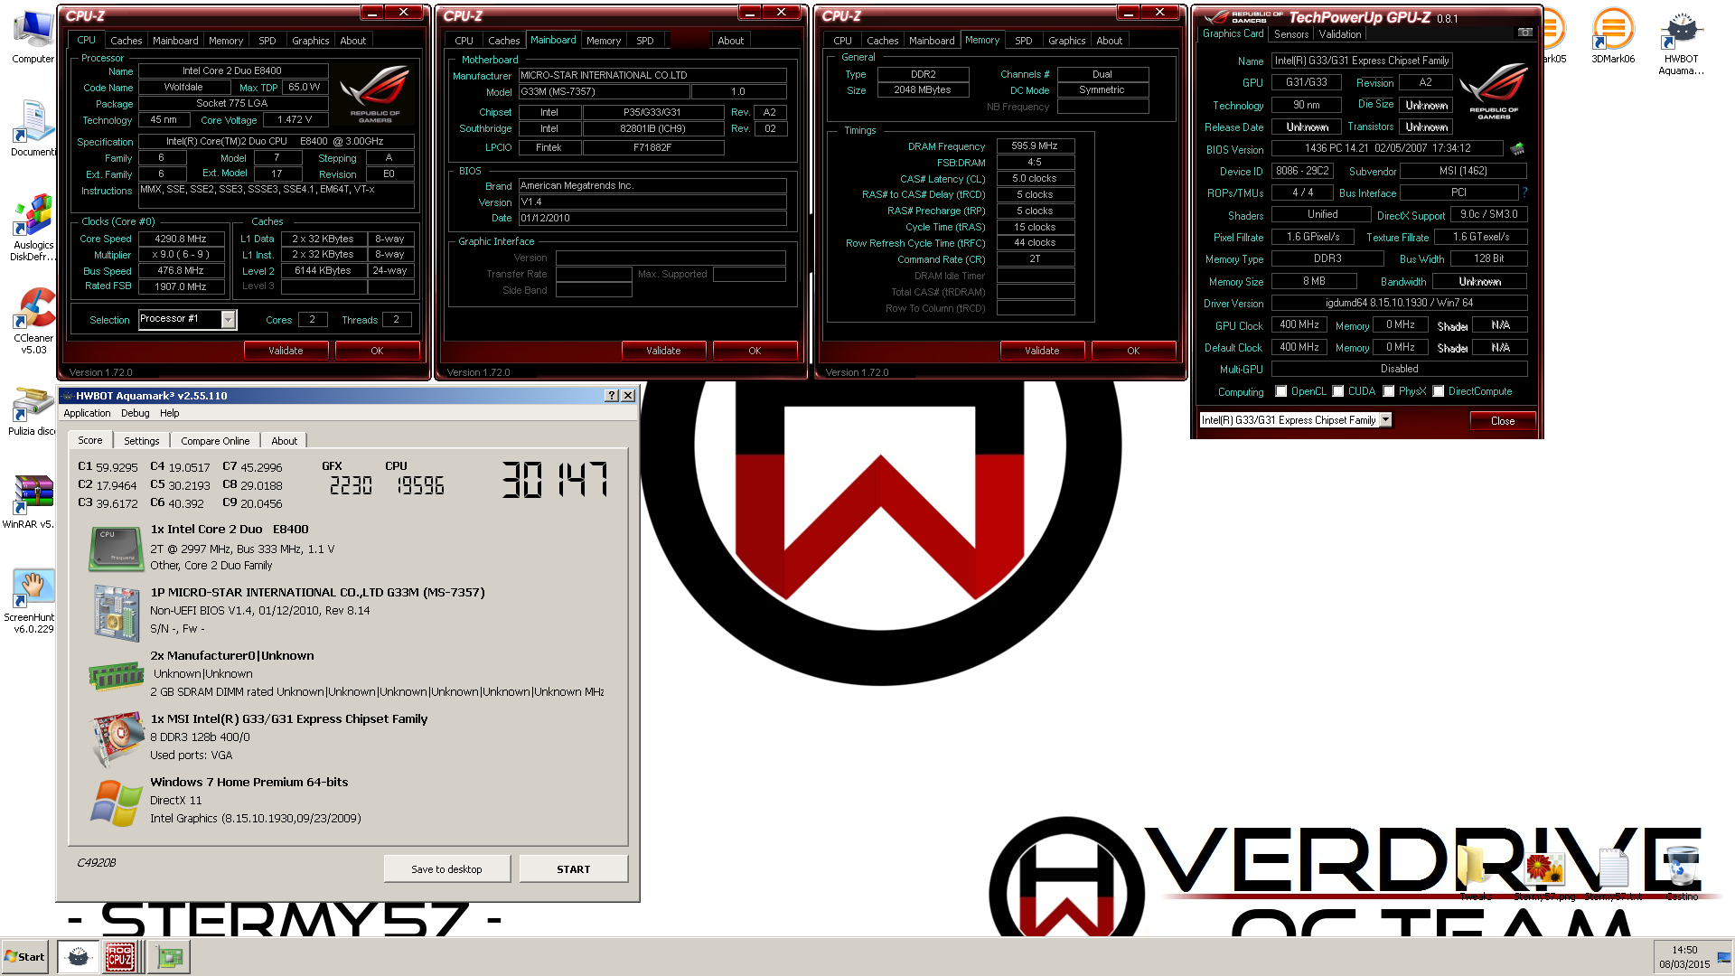Click the Windows Start button
1735x976 pixels.
coord(24,957)
